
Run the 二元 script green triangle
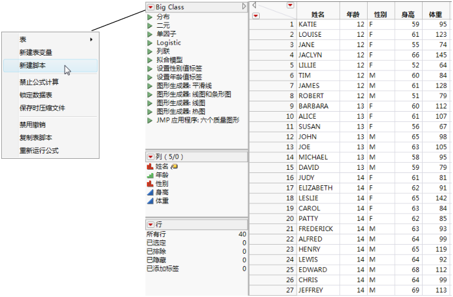point(150,26)
